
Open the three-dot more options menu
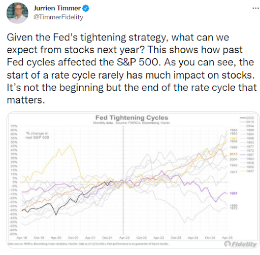tap(255, 8)
